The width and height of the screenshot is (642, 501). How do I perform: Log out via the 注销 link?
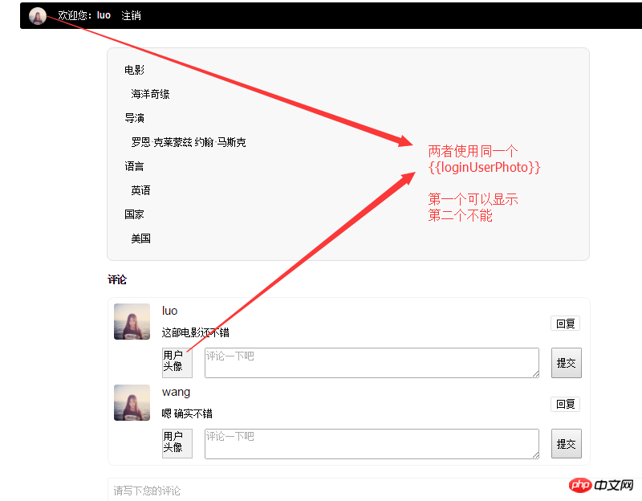coord(131,15)
